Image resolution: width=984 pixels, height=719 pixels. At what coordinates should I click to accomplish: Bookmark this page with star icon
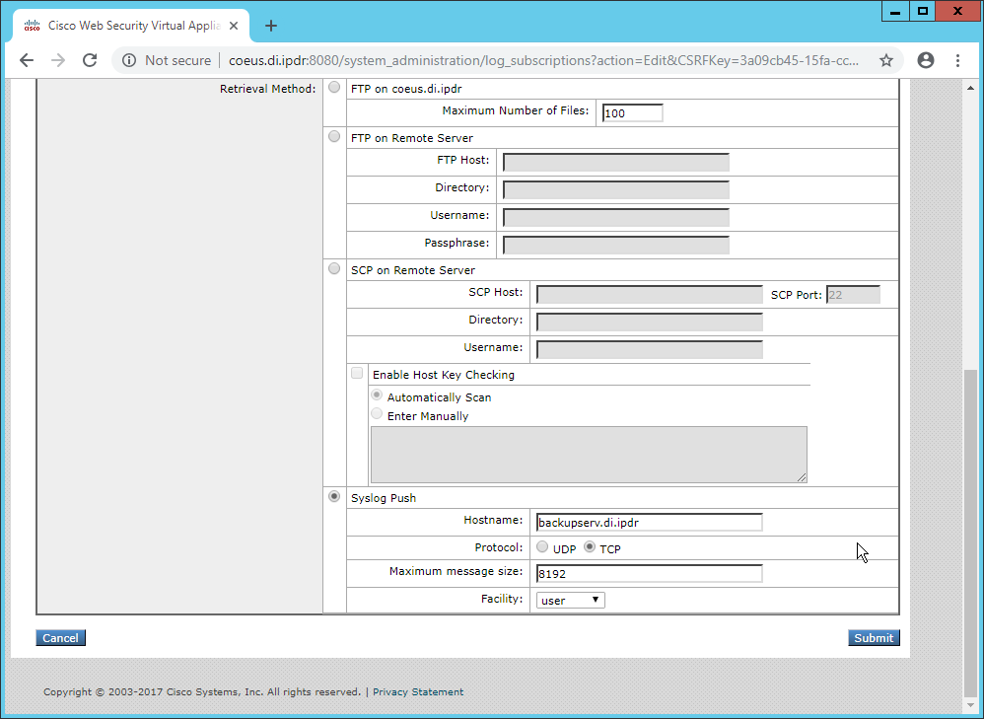[x=886, y=60]
